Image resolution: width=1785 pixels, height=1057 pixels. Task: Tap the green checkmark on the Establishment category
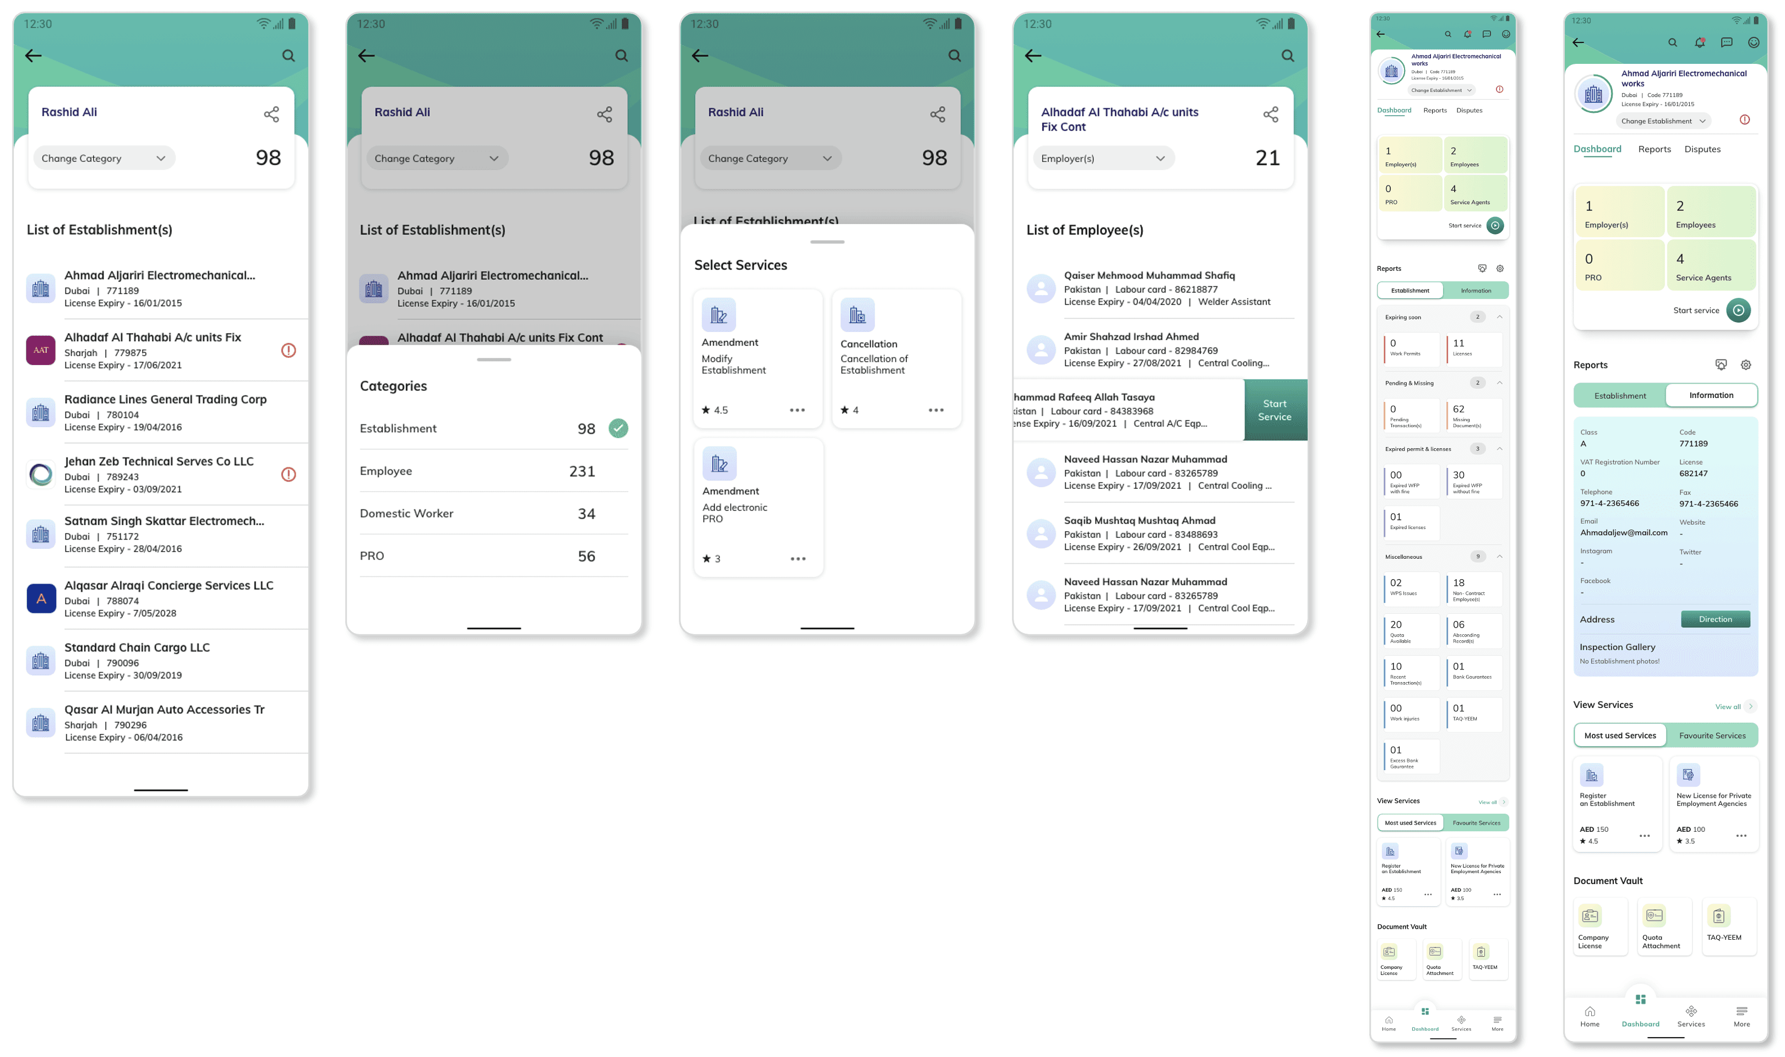coord(618,429)
